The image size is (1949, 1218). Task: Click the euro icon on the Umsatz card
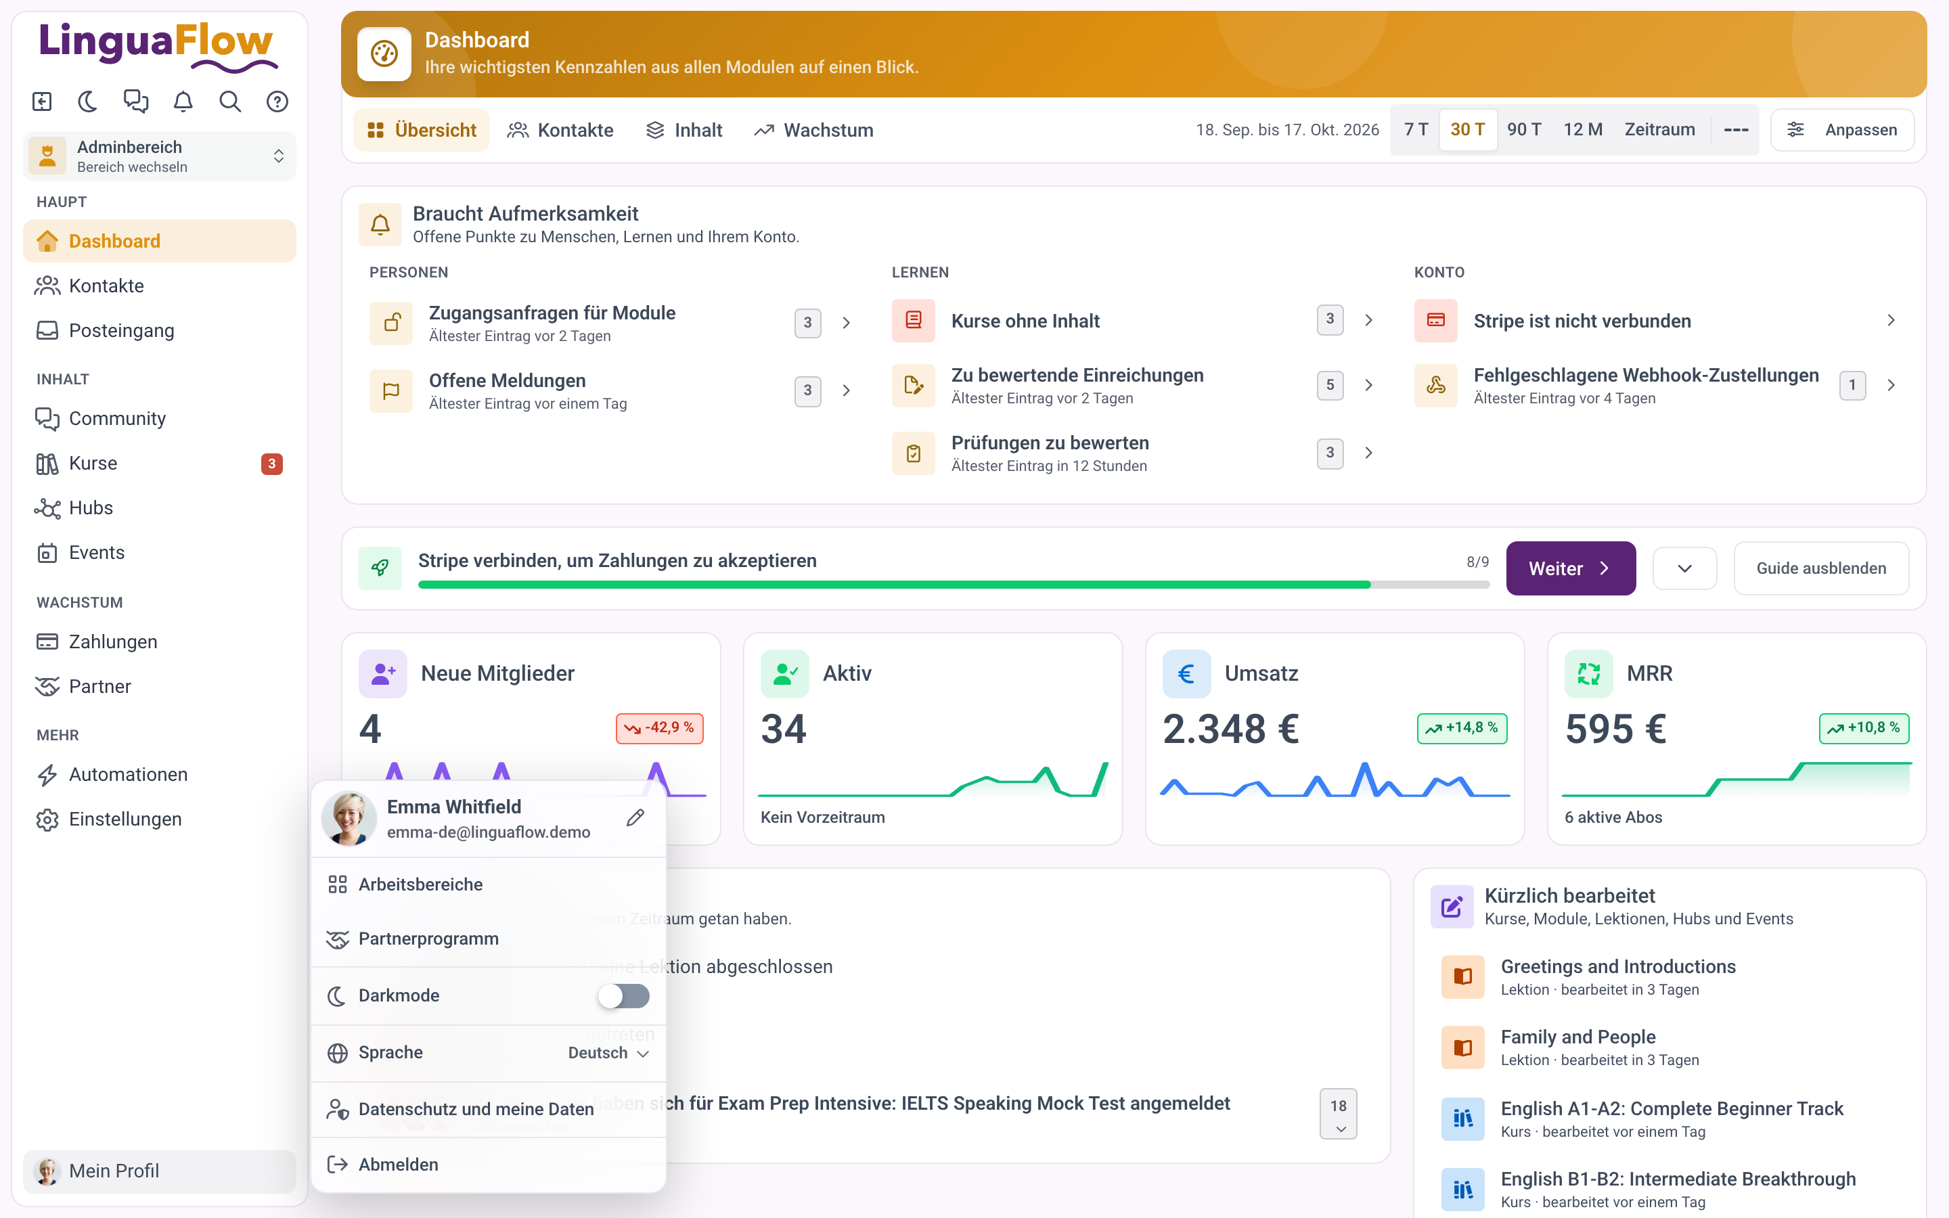point(1186,673)
